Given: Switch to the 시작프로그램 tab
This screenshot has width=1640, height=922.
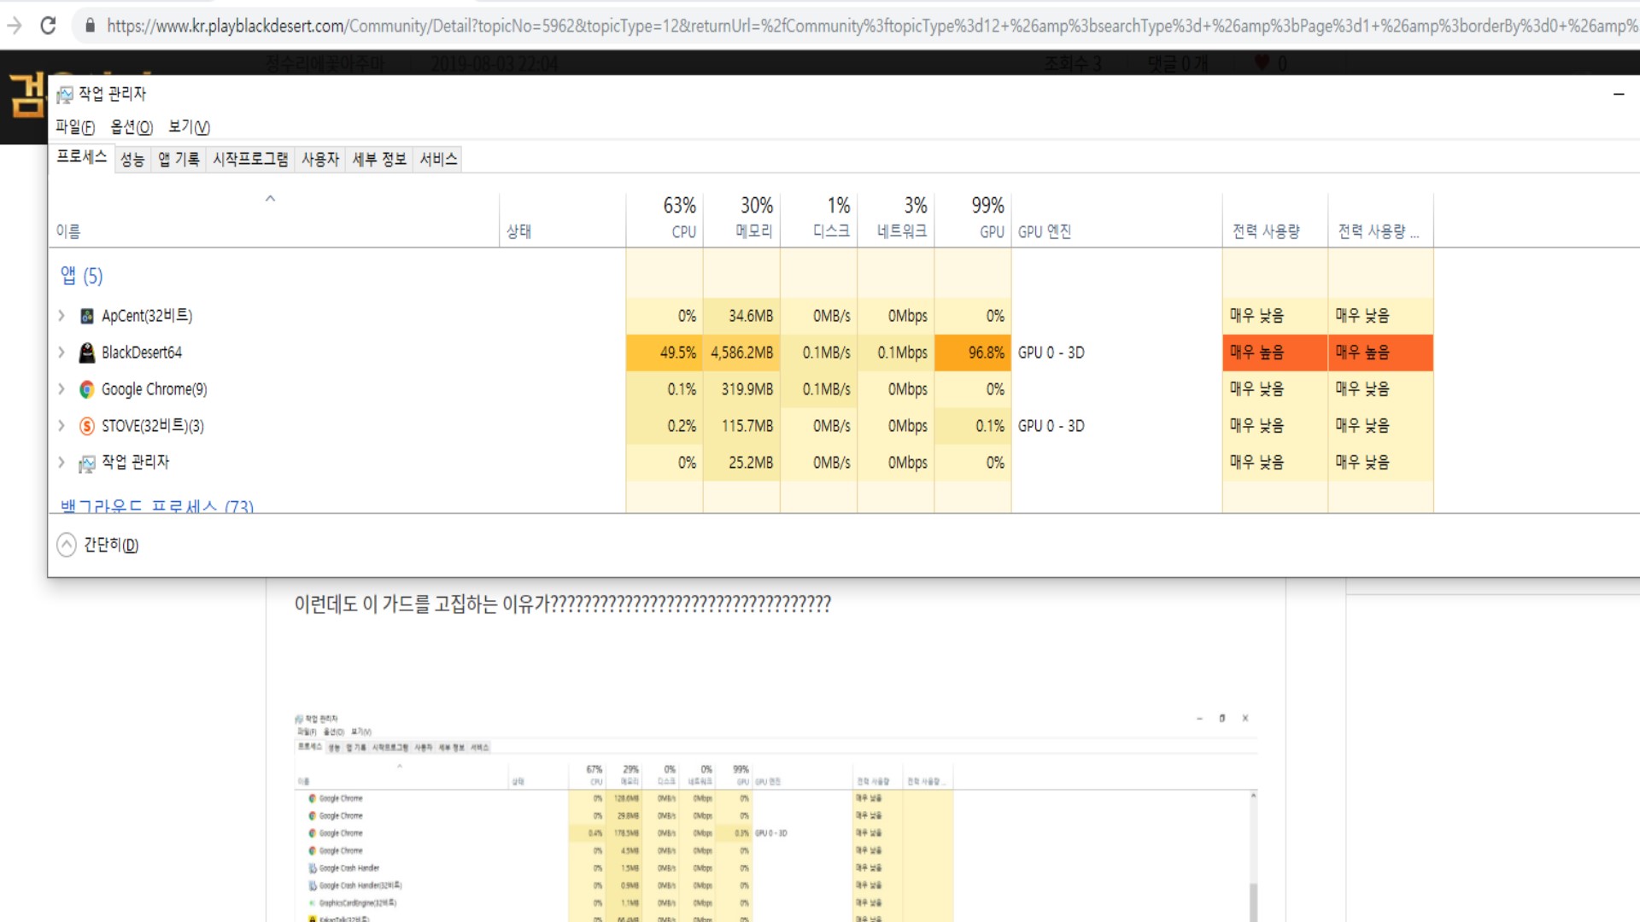Looking at the screenshot, I should [250, 160].
